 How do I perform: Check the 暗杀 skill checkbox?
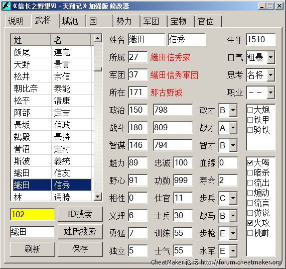[250, 172]
